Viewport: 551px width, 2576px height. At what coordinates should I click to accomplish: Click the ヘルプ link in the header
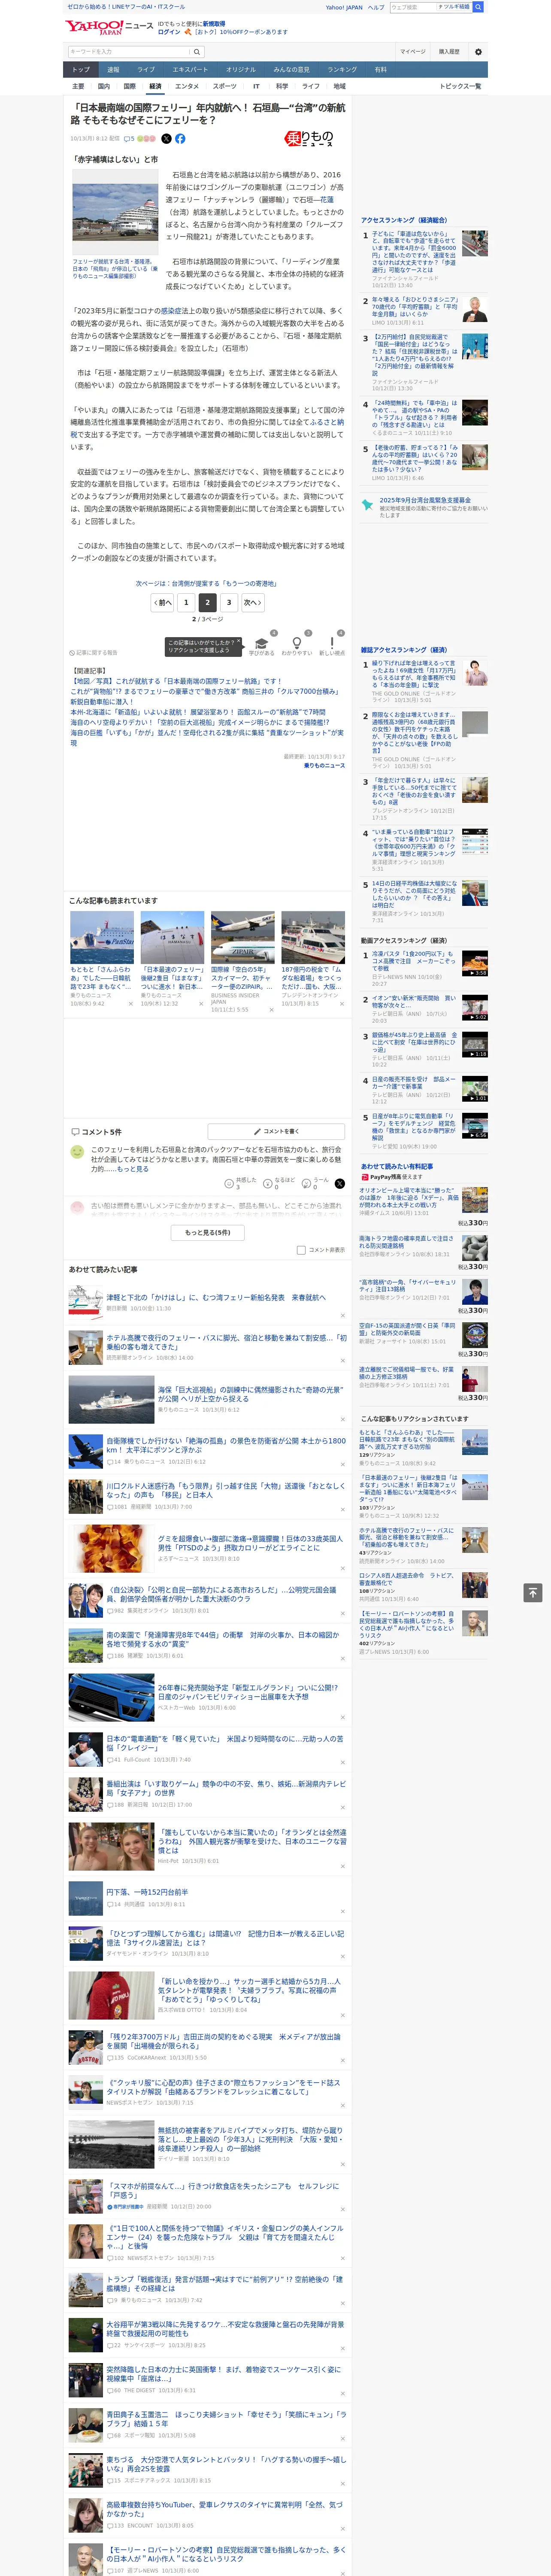click(376, 7)
